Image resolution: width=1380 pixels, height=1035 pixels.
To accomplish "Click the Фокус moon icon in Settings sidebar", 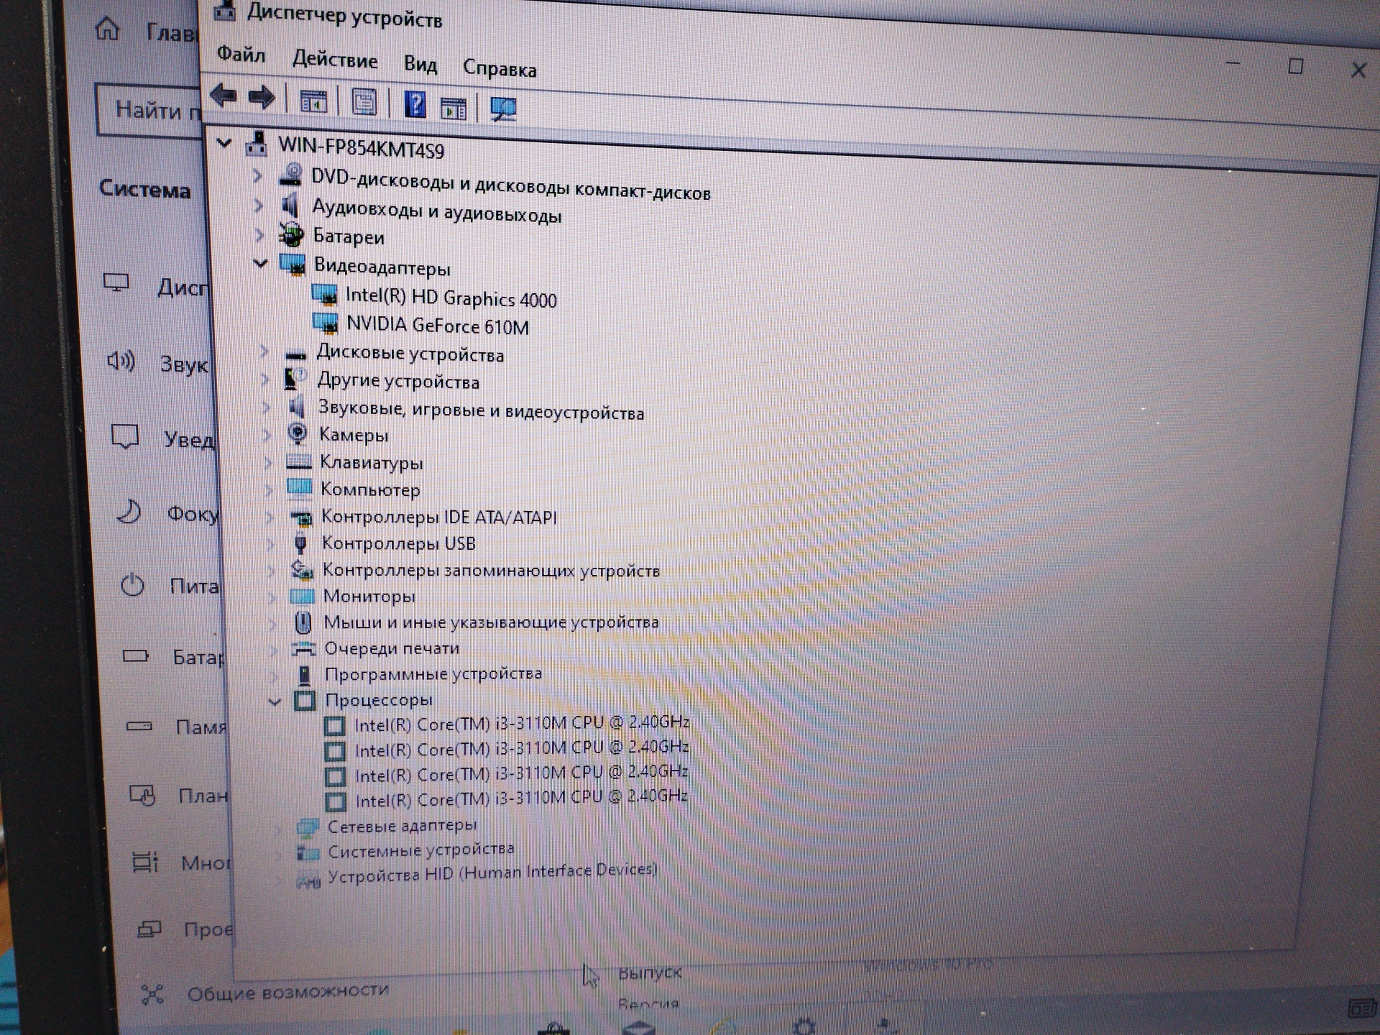I will (129, 511).
